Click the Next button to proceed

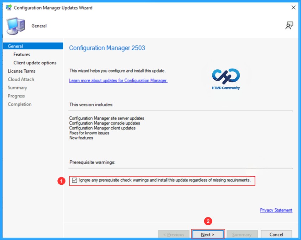click(x=208, y=234)
